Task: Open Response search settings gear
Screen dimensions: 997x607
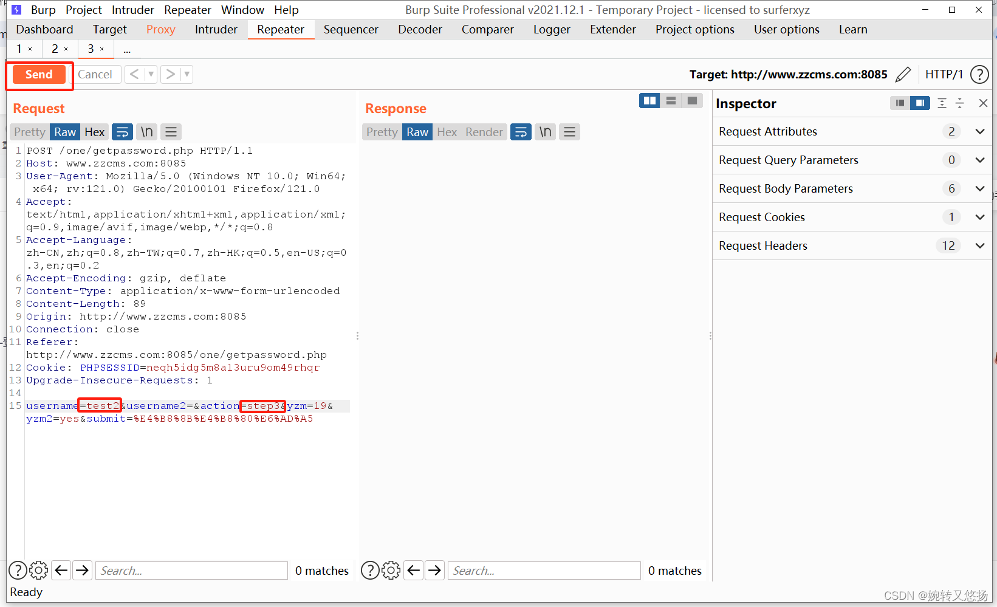Action: pos(391,570)
